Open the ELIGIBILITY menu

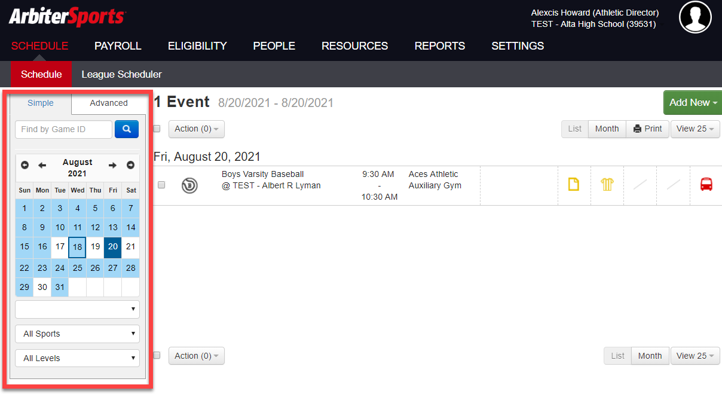197,46
